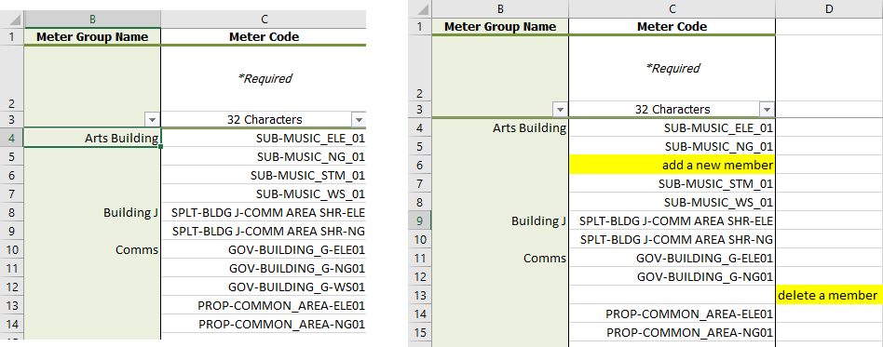The height and width of the screenshot is (347, 883).
Task: Click PROP-COMMON_AREA-NG01 cell in row 15
Action: (672, 332)
